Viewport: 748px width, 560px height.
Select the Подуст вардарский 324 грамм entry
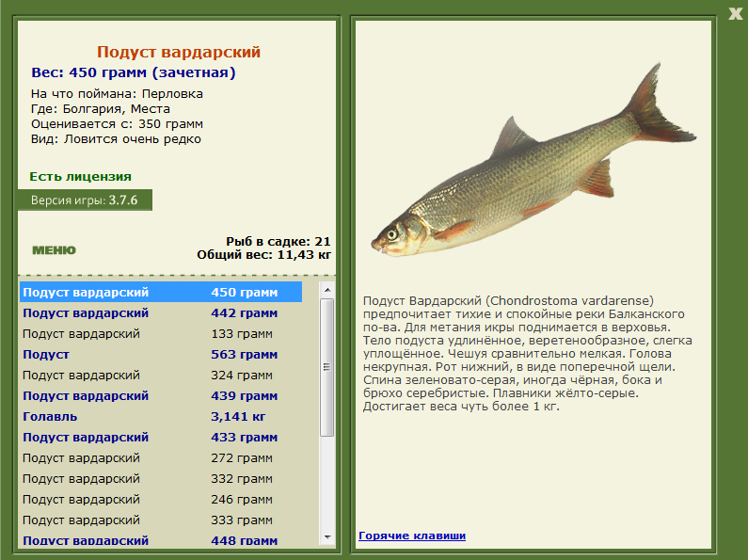click(161, 376)
